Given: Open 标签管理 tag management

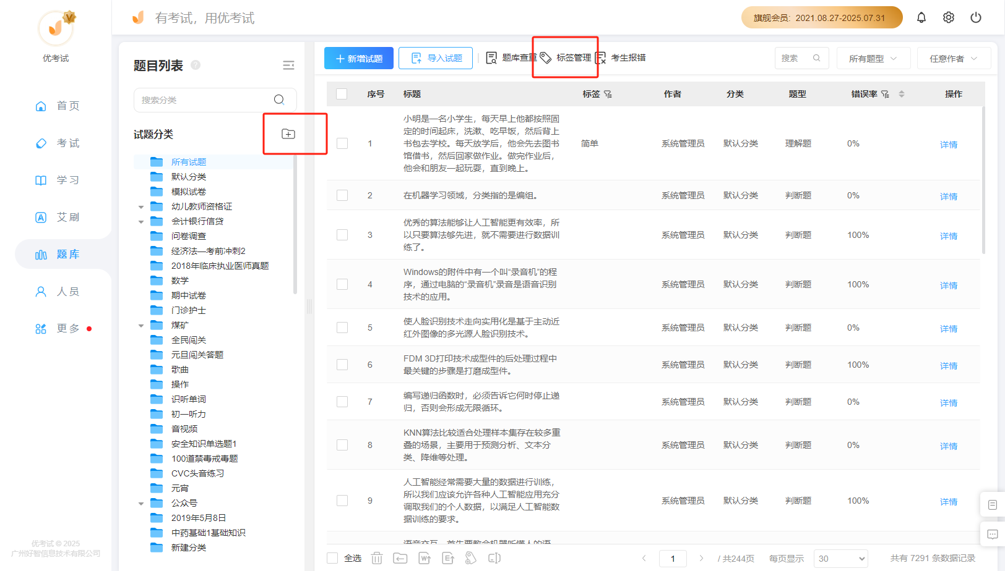Looking at the screenshot, I should coord(566,57).
